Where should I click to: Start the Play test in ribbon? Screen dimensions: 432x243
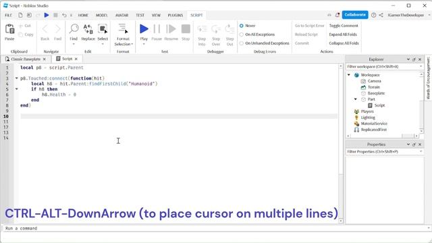click(x=144, y=28)
